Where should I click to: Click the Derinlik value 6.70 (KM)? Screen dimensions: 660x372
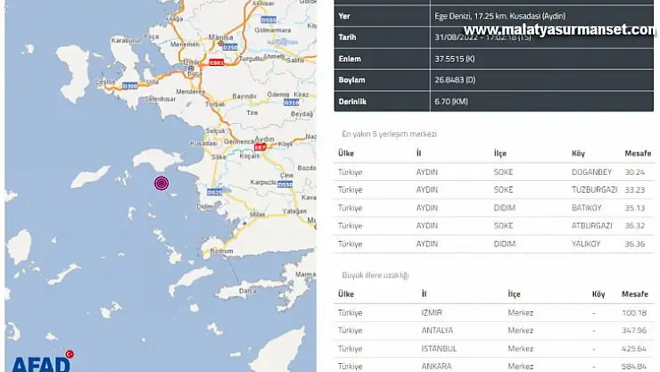tap(450, 101)
